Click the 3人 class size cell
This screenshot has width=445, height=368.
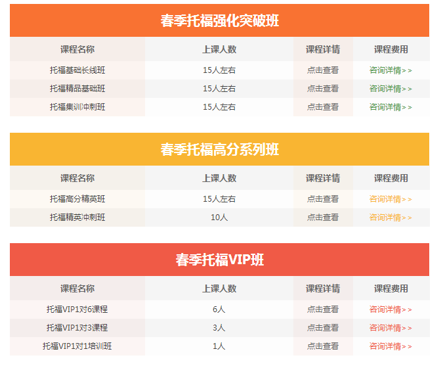click(219, 328)
